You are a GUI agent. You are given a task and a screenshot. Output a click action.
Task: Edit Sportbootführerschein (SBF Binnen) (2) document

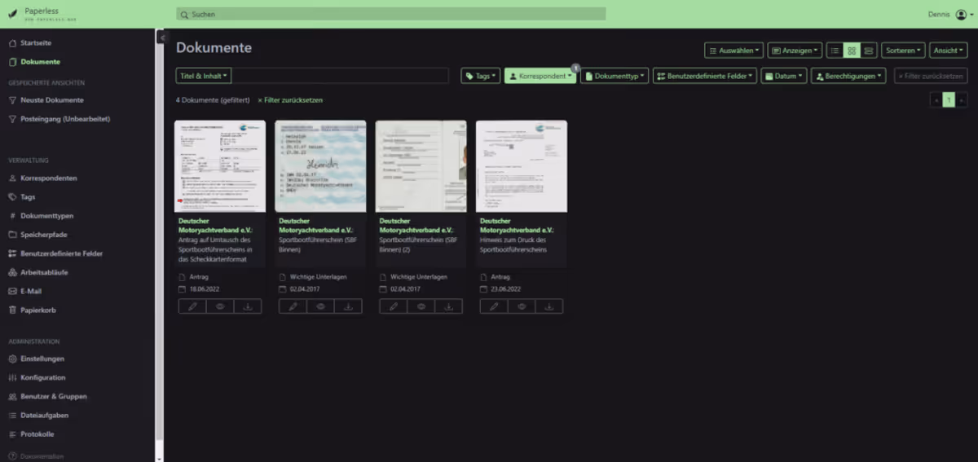click(393, 306)
